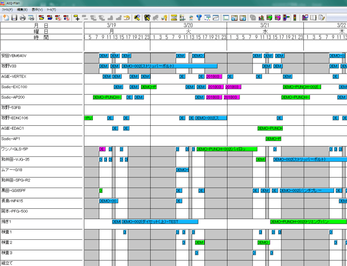Viewport: 347px width, 266px height.
Task: Click the crossed hammer and wrench icon
Action: [147, 18]
